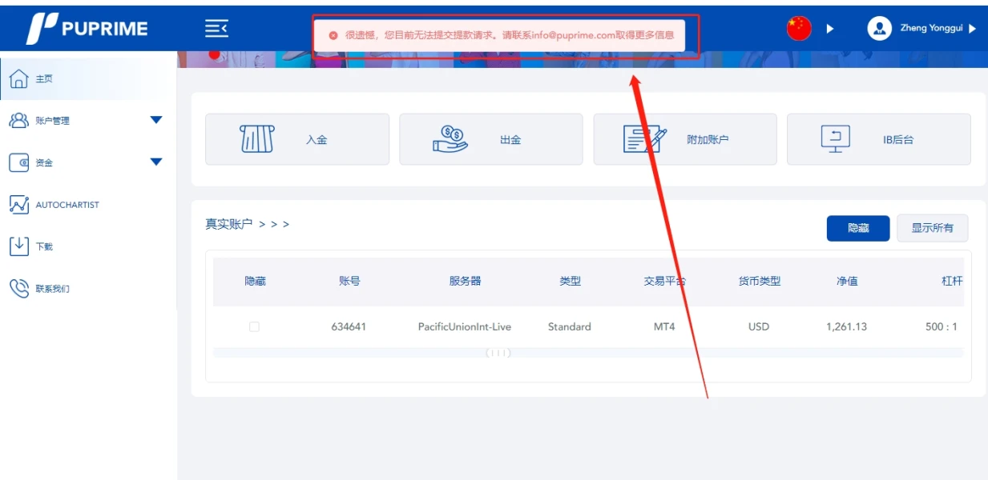This screenshot has width=988, height=480.
Task: Click the 显示所有 button
Action: point(932,228)
